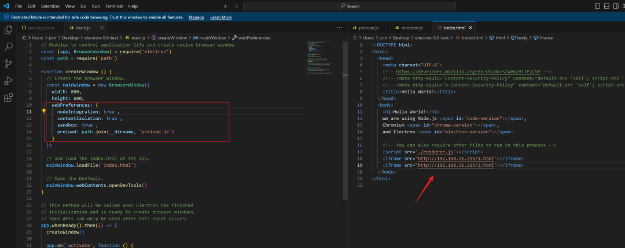
Task: Click the top Search command box
Action: pyautogui.click(x=349, y=6)
